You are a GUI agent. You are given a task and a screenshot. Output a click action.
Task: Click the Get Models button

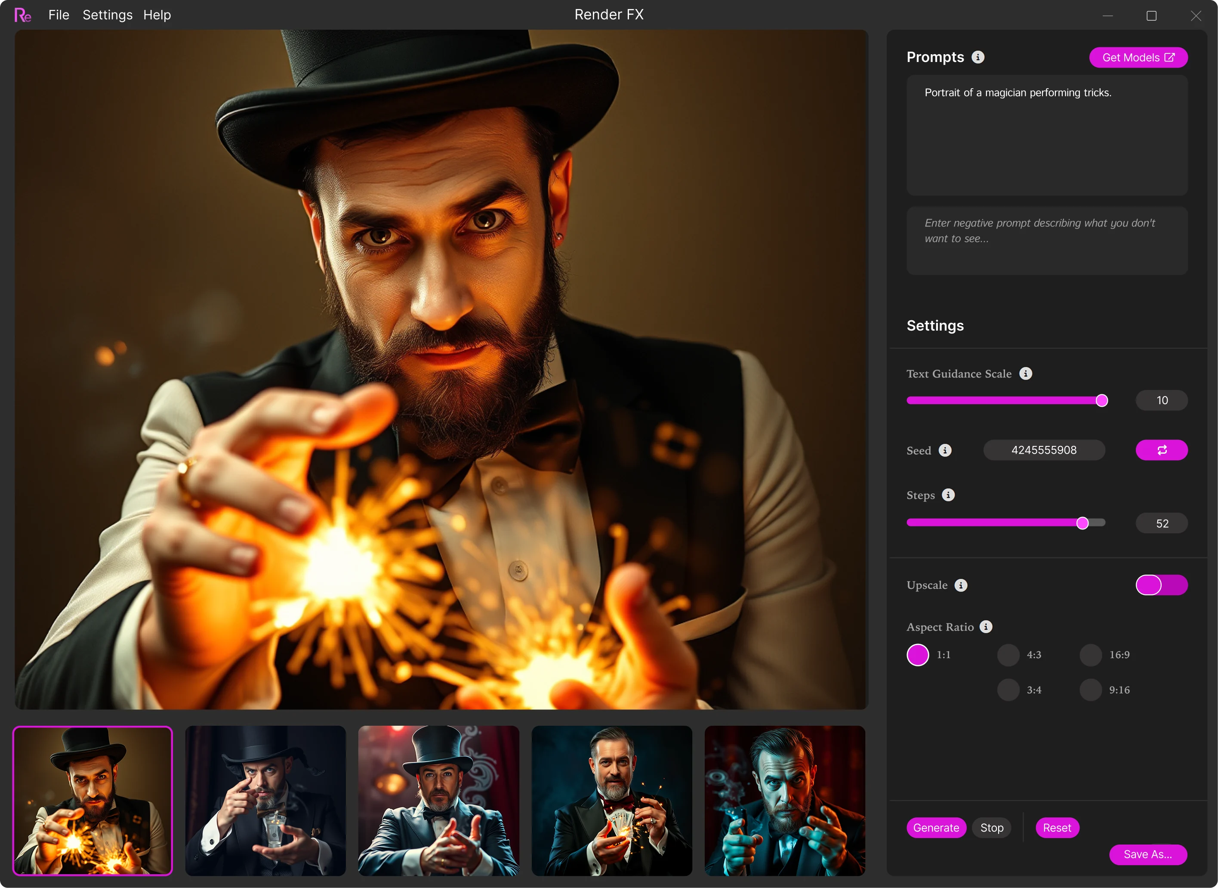click(x=1138, y=58)
